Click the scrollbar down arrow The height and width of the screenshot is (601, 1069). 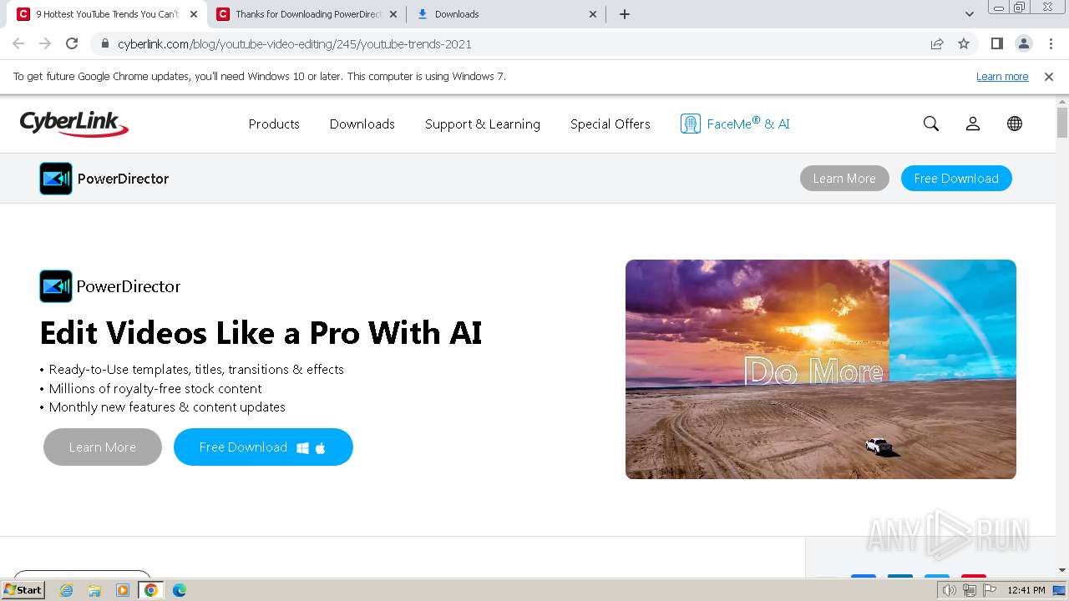pos(1062,570)
